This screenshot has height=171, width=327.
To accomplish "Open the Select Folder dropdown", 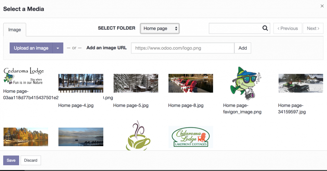I will click(160, 28).
